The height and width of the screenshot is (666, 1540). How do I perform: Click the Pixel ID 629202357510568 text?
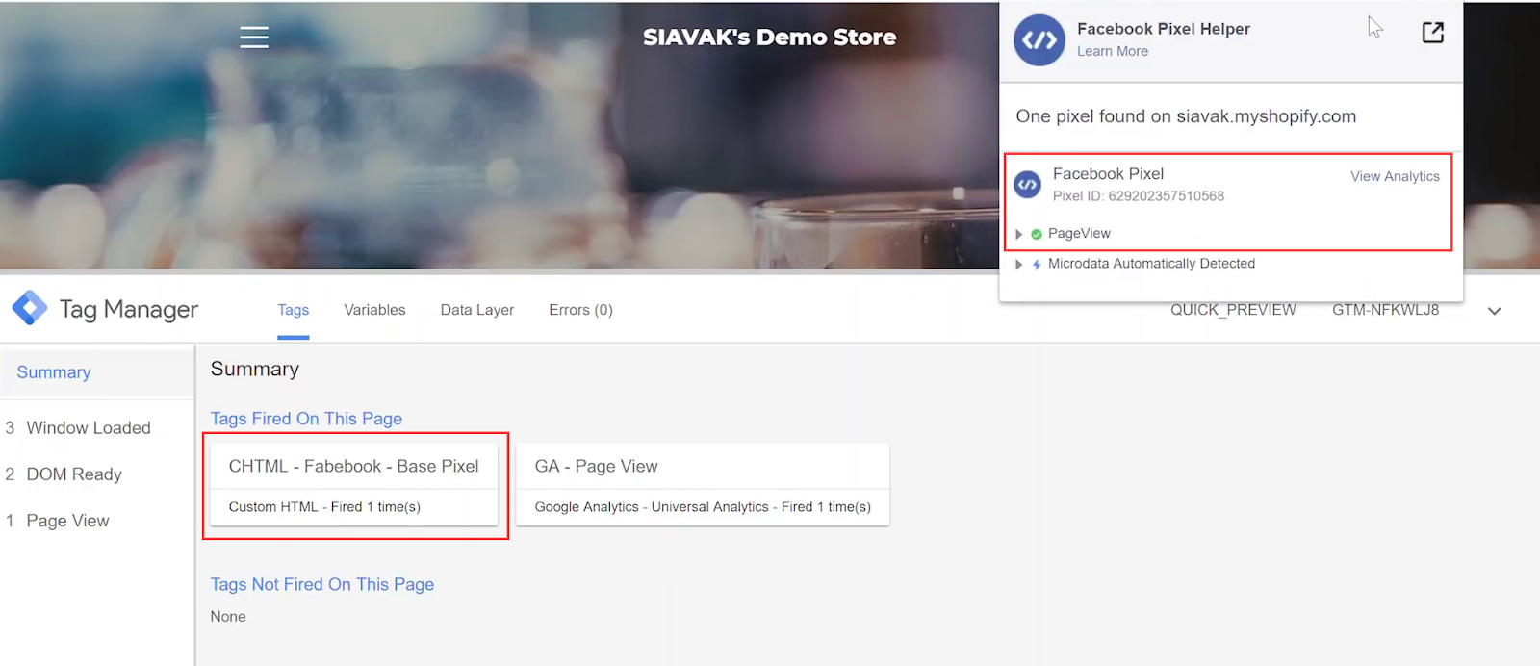[x=1139, y=196]
